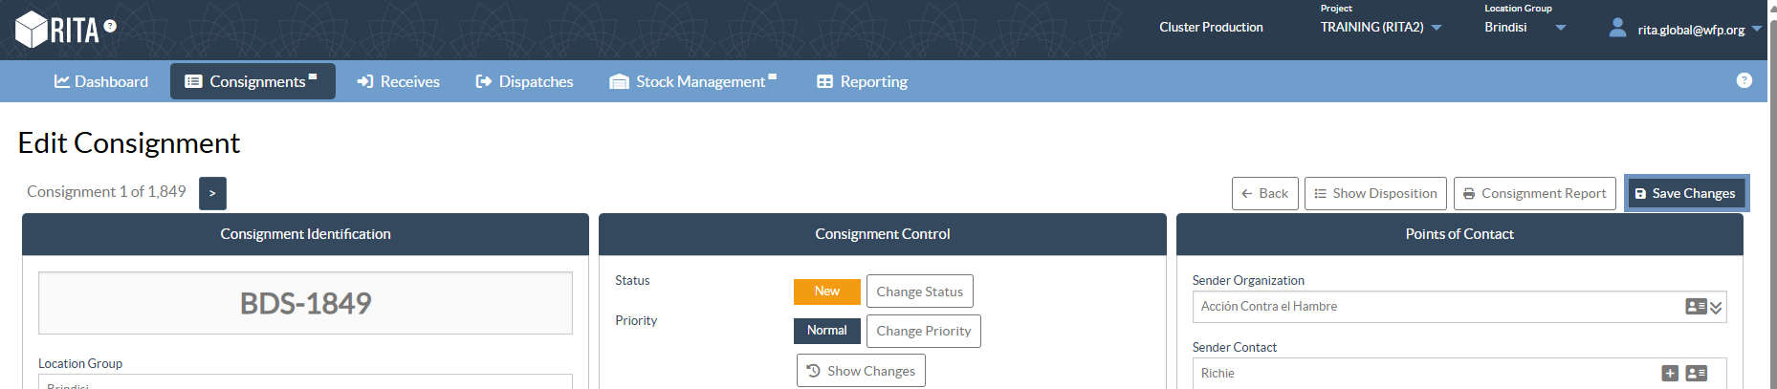Click the RITA cube logo

click(x=33, y=29)
